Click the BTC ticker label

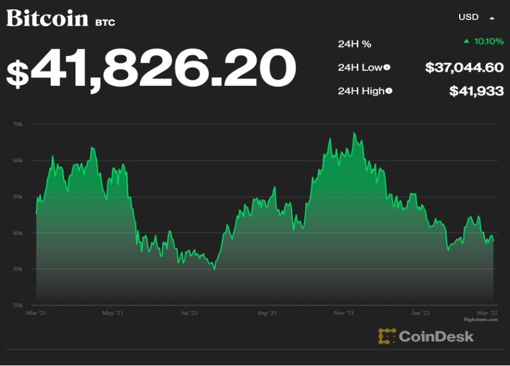(106, 23)
